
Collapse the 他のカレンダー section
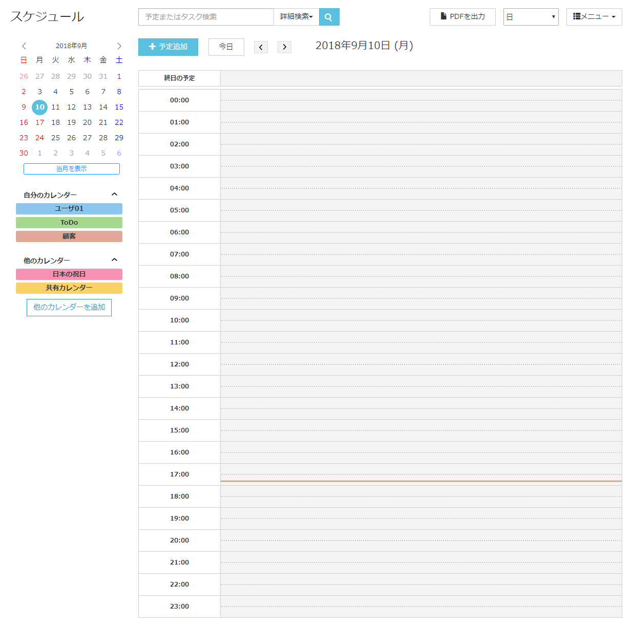[115, 260]
